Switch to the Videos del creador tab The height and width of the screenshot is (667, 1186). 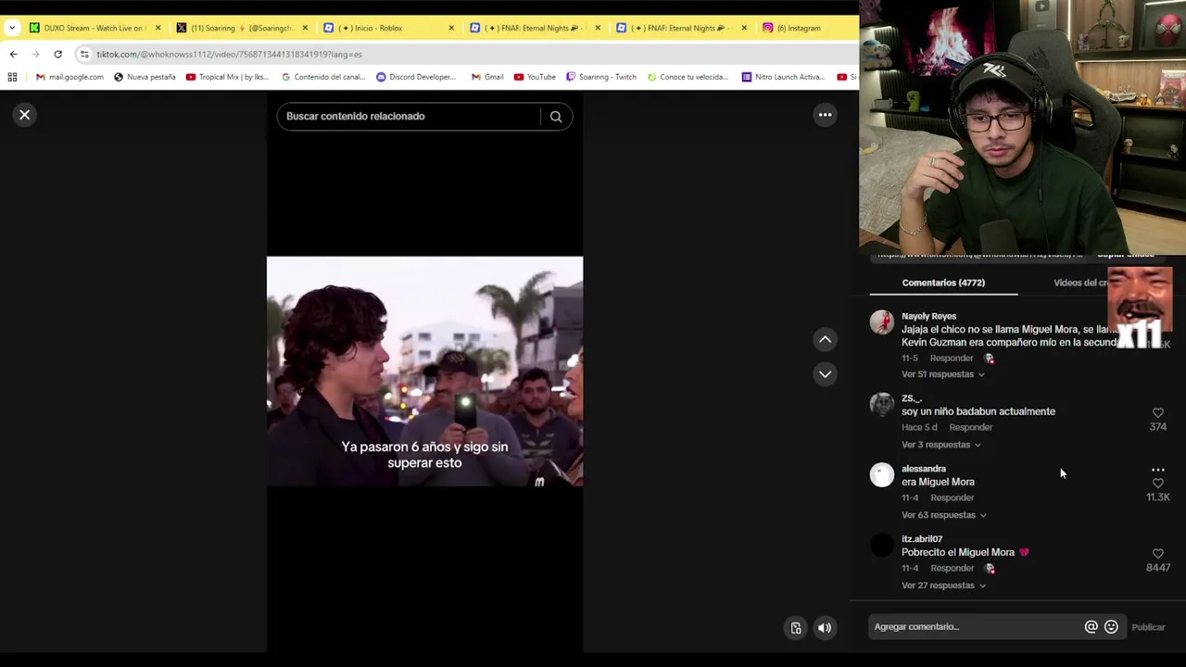coord(1080,283)
